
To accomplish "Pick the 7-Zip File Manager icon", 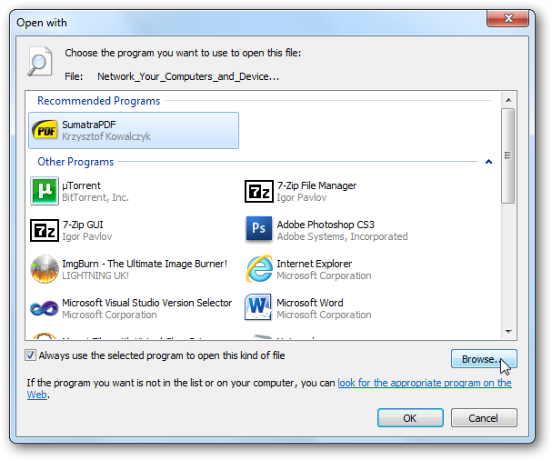I will click(x=259, y=191).
